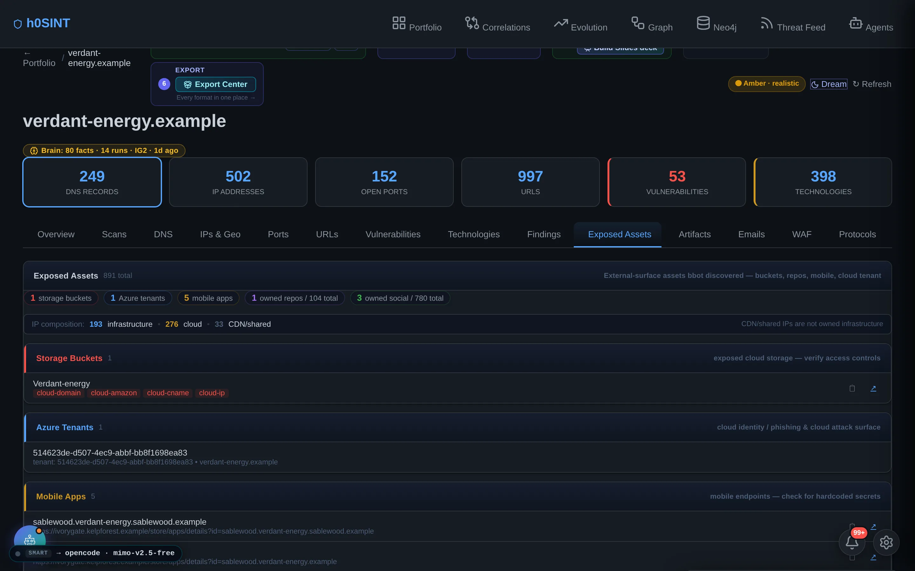Click the 502 IP Addresses card
Image resolution: width=915 pixels, height=571 pixels.
(x=238, y=182)
